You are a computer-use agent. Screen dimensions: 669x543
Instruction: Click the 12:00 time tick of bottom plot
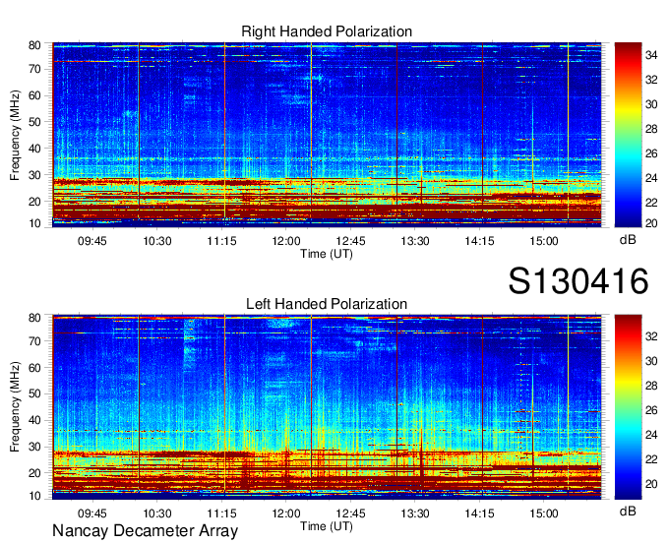click(x=286, y=513)
